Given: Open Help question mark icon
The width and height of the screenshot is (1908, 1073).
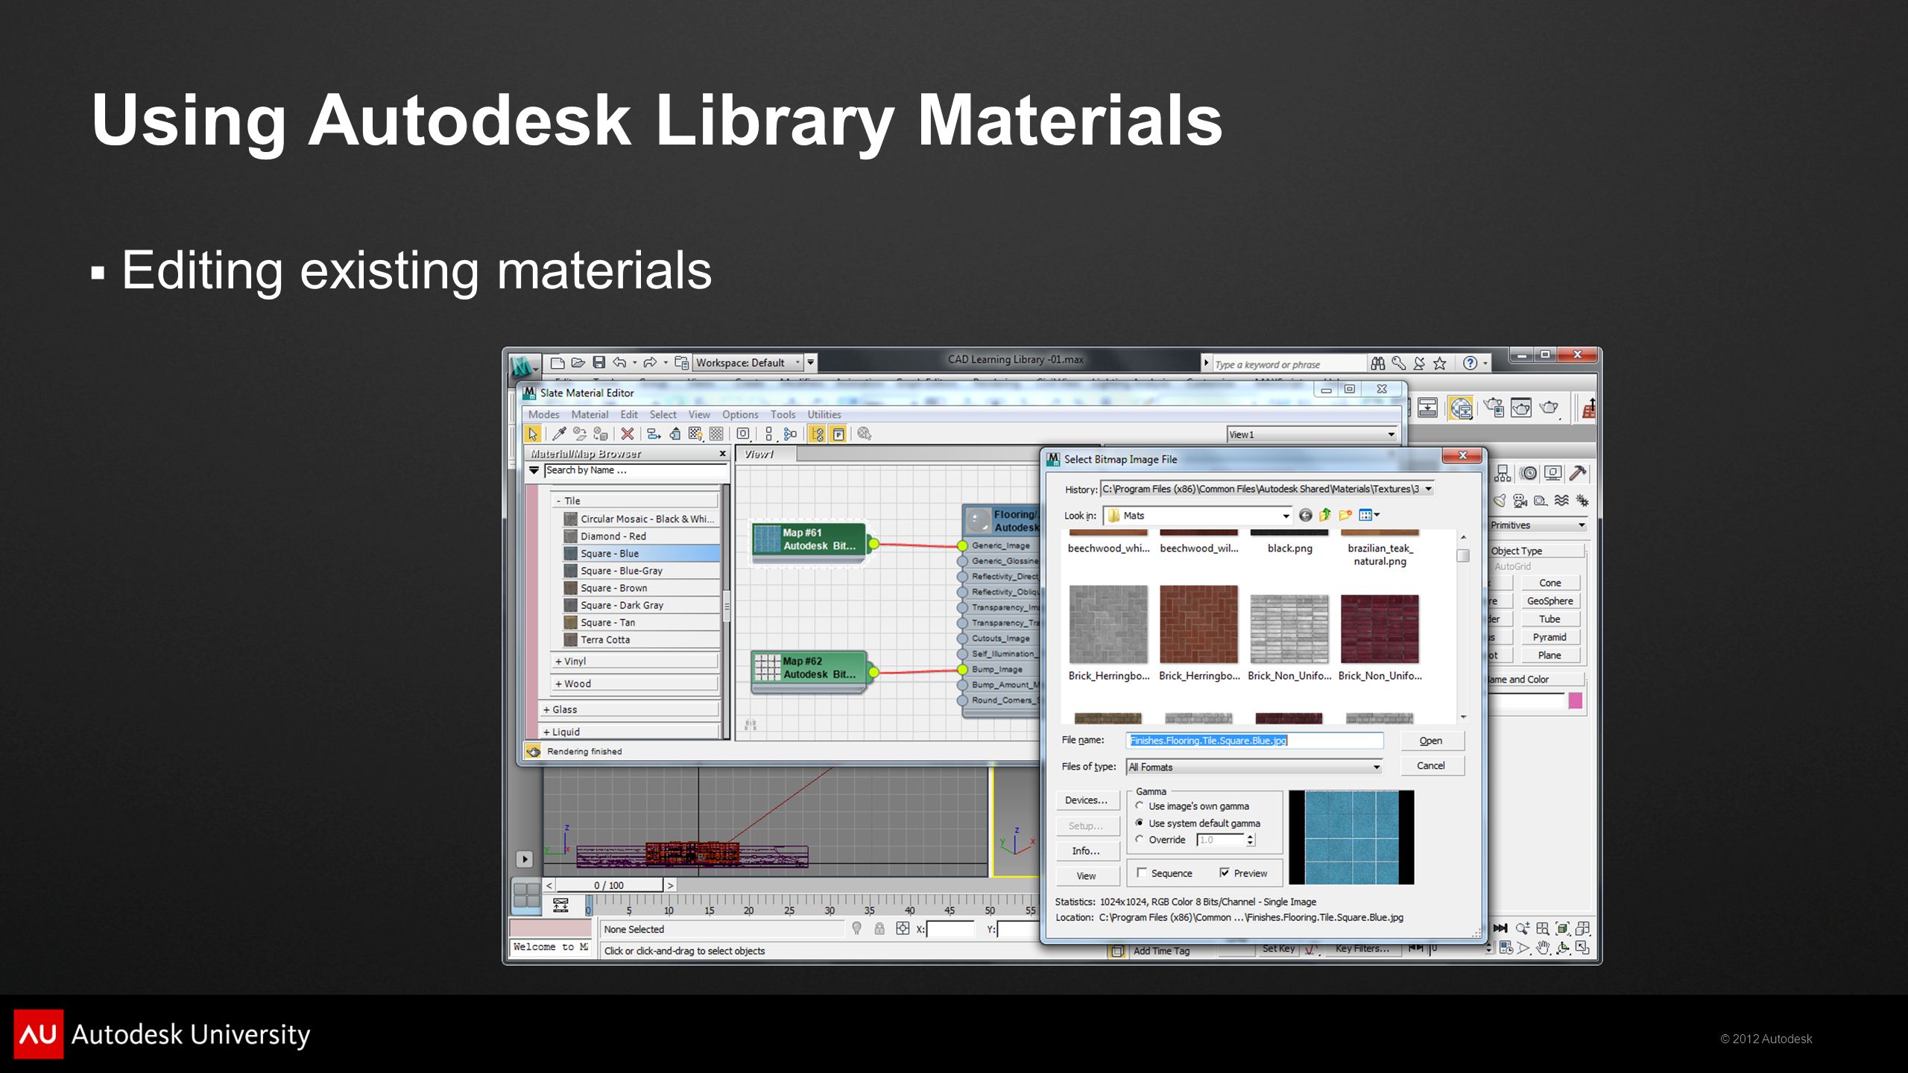Looking at the screenshot, I should coord(1470,364).
